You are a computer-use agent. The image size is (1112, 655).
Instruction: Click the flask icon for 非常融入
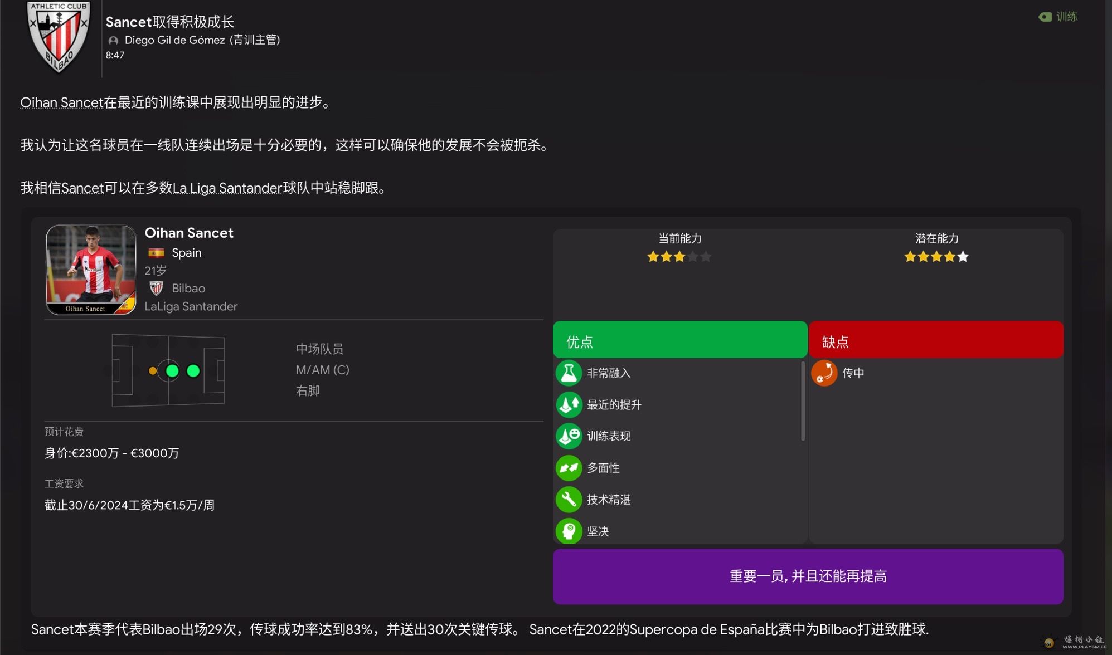569,373
